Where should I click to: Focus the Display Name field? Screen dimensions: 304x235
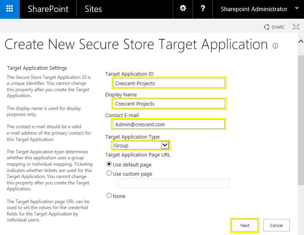coord(169,104)
